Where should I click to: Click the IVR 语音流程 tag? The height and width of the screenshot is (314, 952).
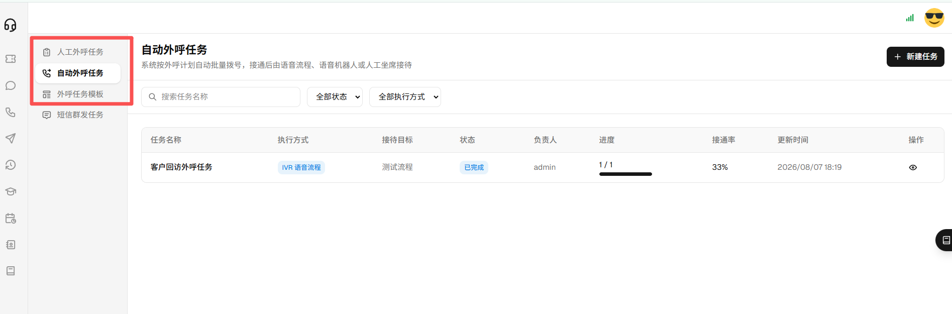pos(301,167)
